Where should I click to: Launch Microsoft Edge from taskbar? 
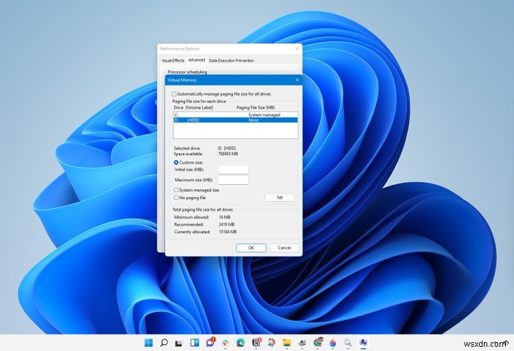(241, 343)
